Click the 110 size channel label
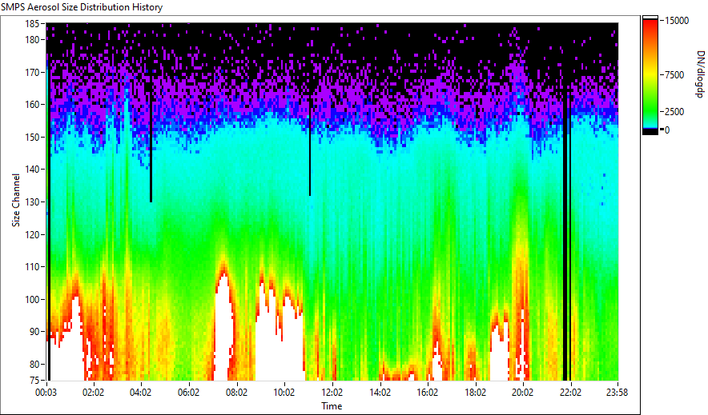Image resolution: width=708 pixels, height=415 pixels. pos(32,267)
